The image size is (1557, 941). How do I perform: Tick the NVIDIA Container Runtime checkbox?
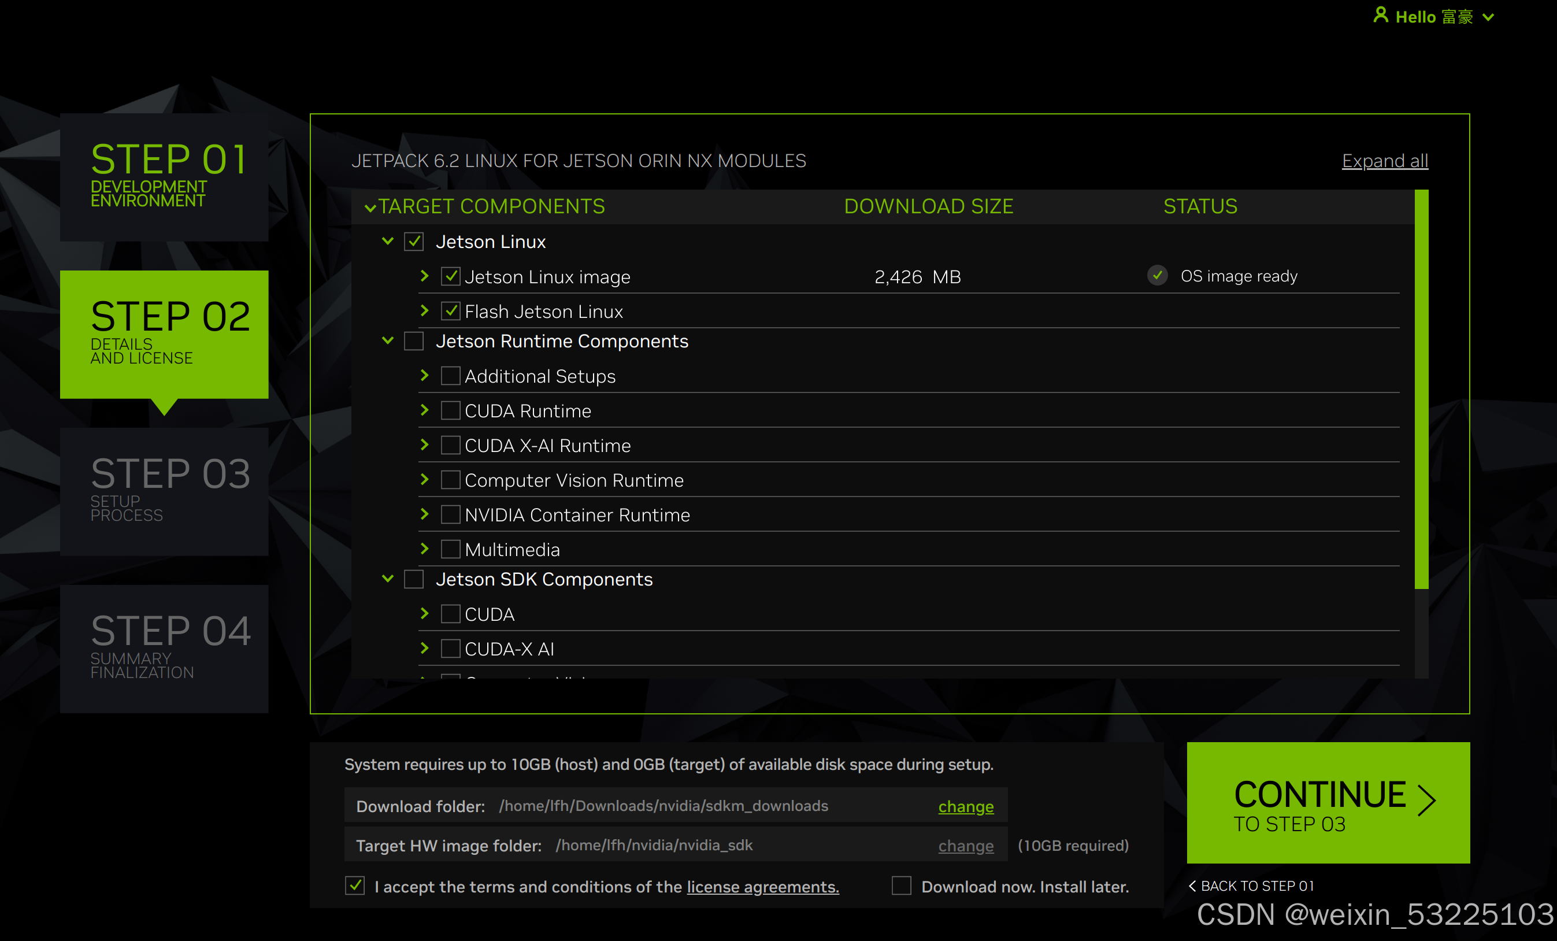coord(451,514)
